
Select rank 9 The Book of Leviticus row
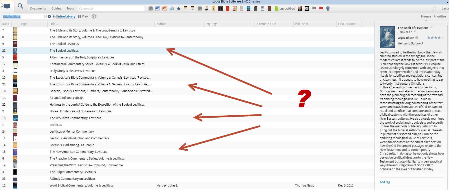[187, 44]
